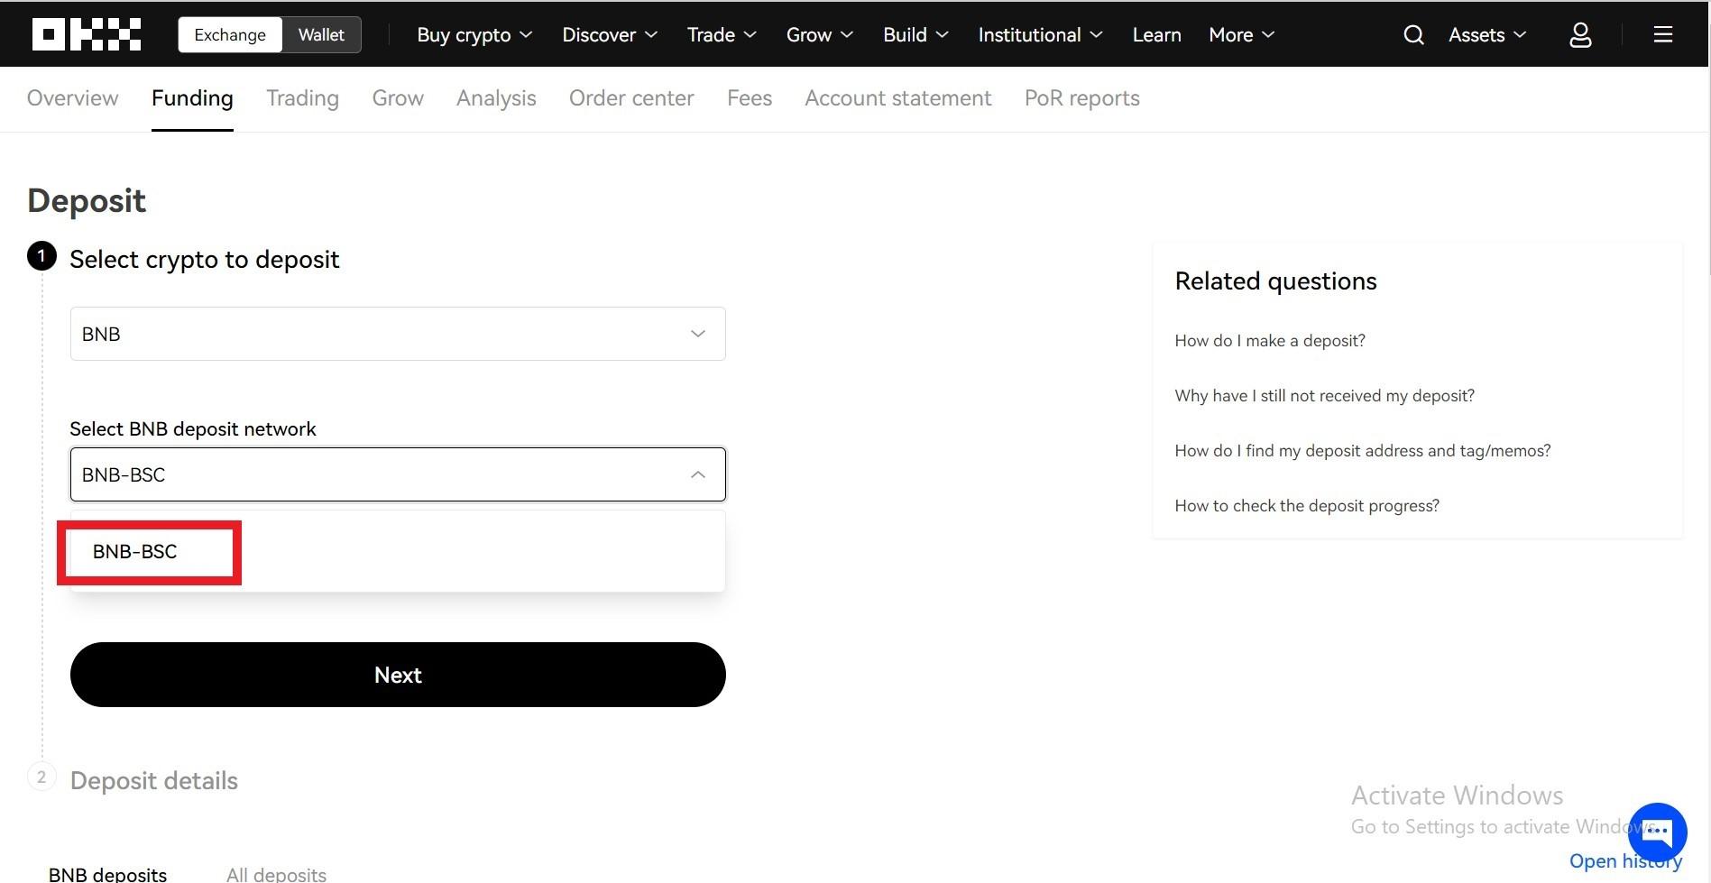Go to the Overview tab
This screenshot has height=883, width=1711.
72,97
